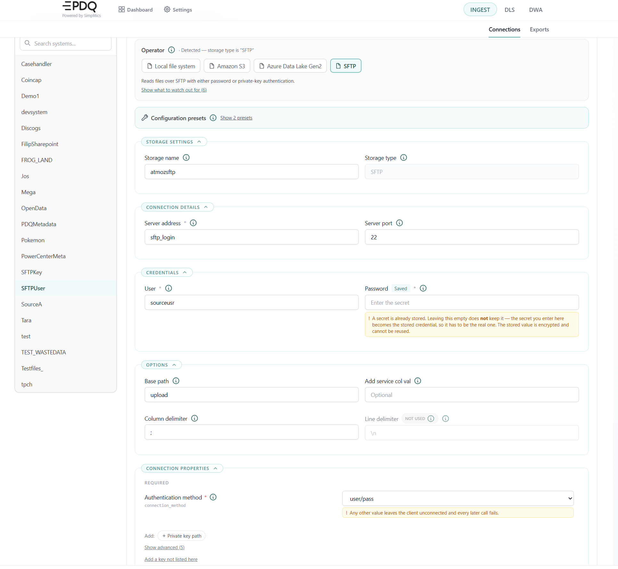Click the Server port info icon
The height and width of the screenshot is (569, 618).
point(400,223)
